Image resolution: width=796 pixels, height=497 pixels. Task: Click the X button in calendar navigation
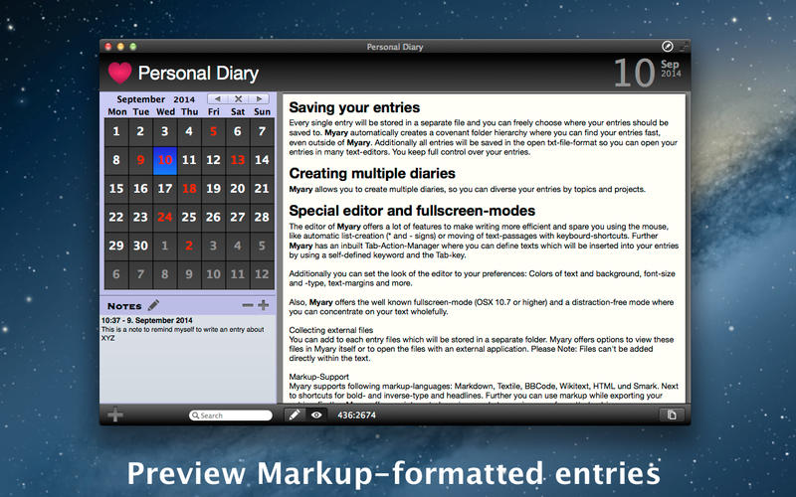238,99
